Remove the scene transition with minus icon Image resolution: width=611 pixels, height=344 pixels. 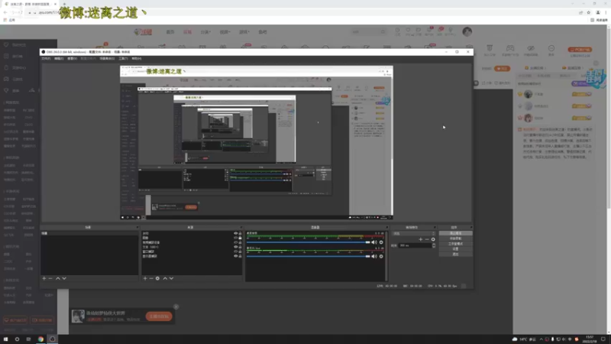click(427, 239)
